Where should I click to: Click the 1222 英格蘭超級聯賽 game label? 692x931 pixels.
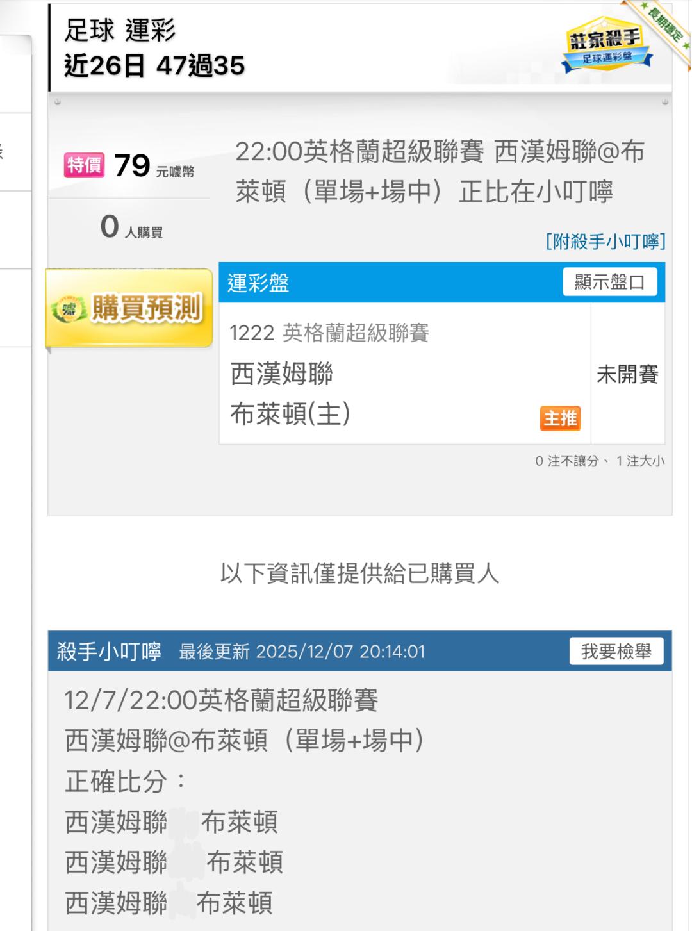tap(329, 333)
